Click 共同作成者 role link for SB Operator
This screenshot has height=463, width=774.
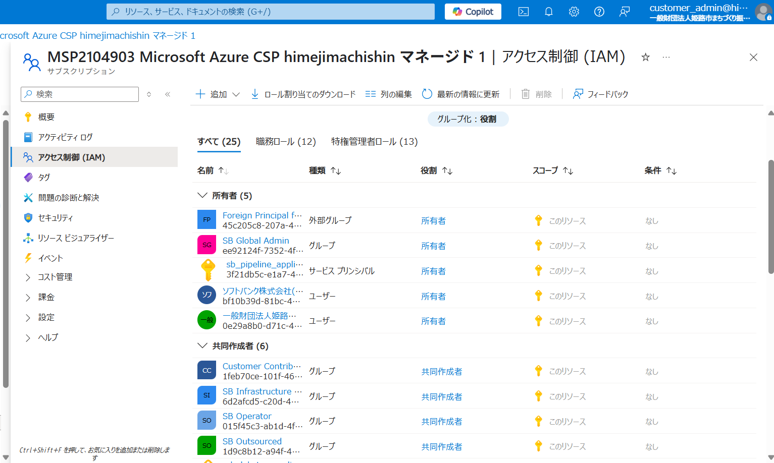coord(442,422)
